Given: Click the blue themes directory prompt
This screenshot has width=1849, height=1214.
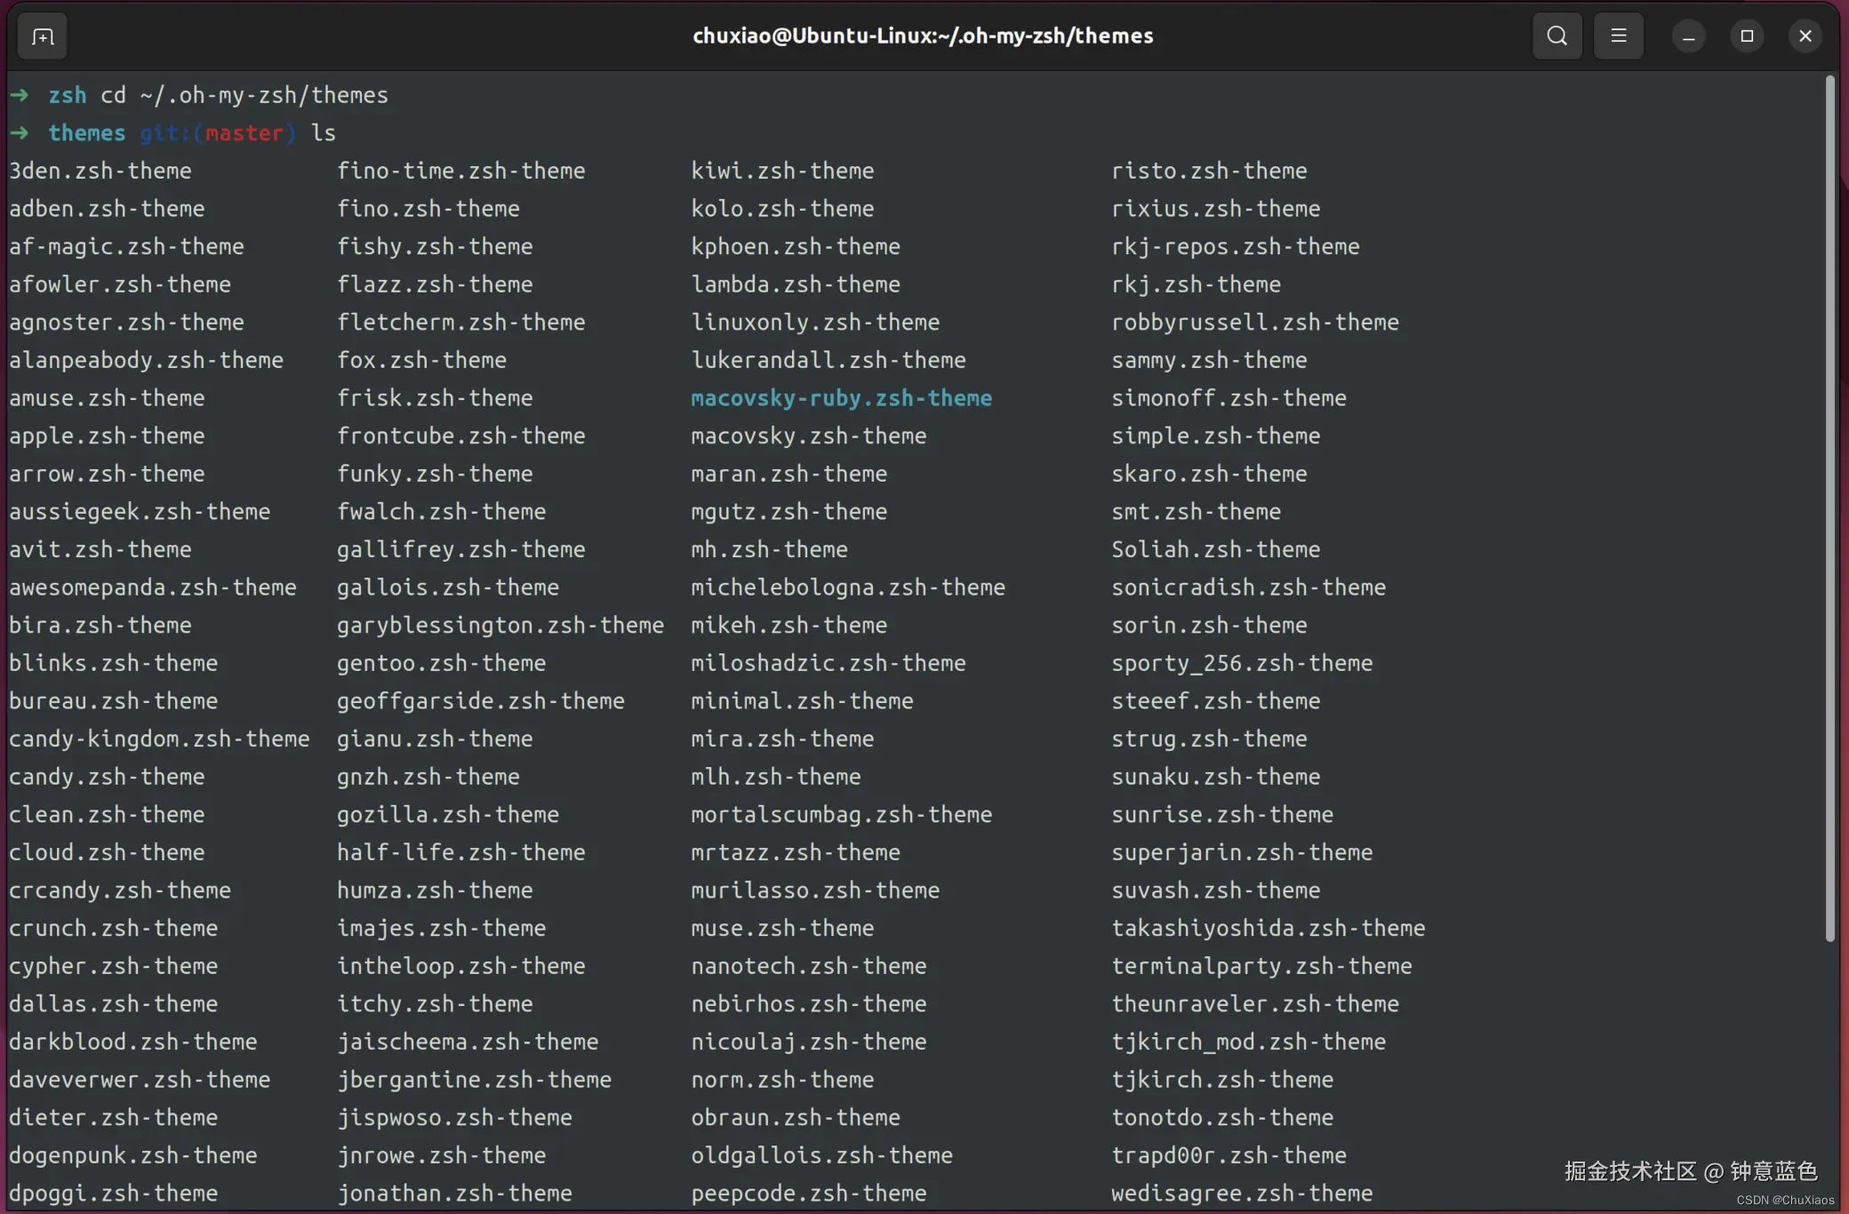Looking at the screenshot, I should (x=86, y=133).
